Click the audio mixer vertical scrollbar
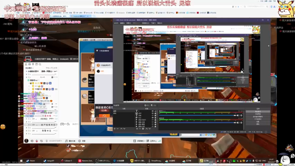Viewport: 295px width, 166px height. [244, 120]
